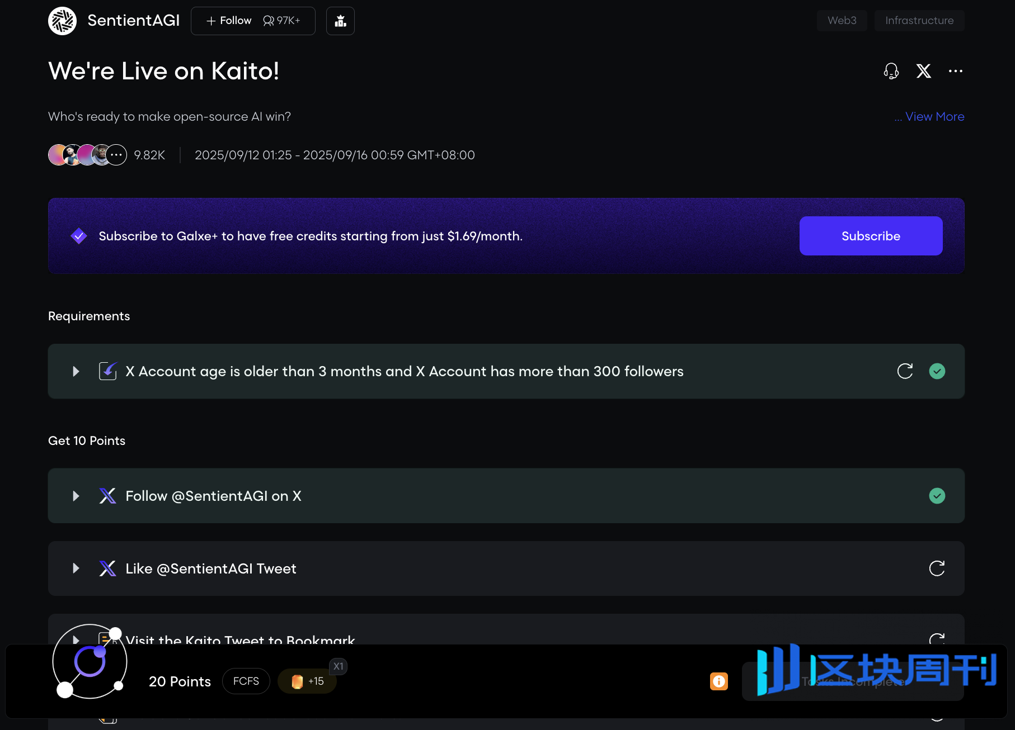Open the SentientAGI space name

tap(133, 21)
